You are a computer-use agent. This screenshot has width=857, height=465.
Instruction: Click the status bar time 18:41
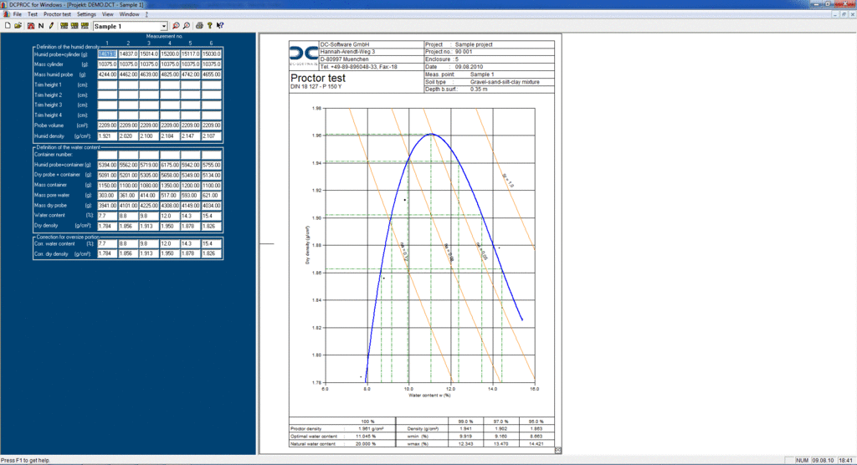pyautogui.click(x=845, y=461)
